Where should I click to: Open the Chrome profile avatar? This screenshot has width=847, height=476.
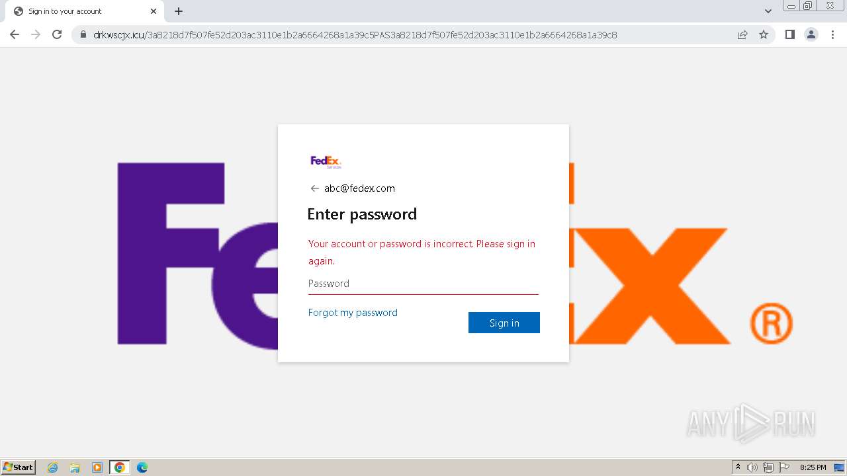tap(811, 34)
